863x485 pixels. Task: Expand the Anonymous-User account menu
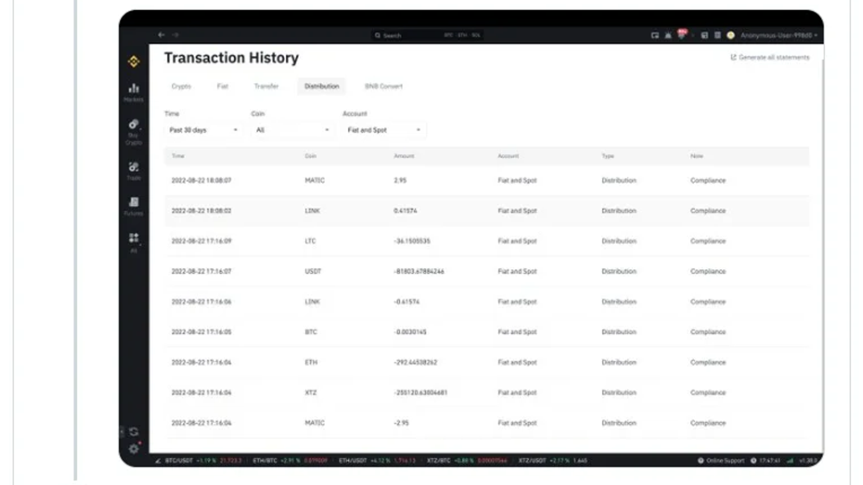coord(778,35)
